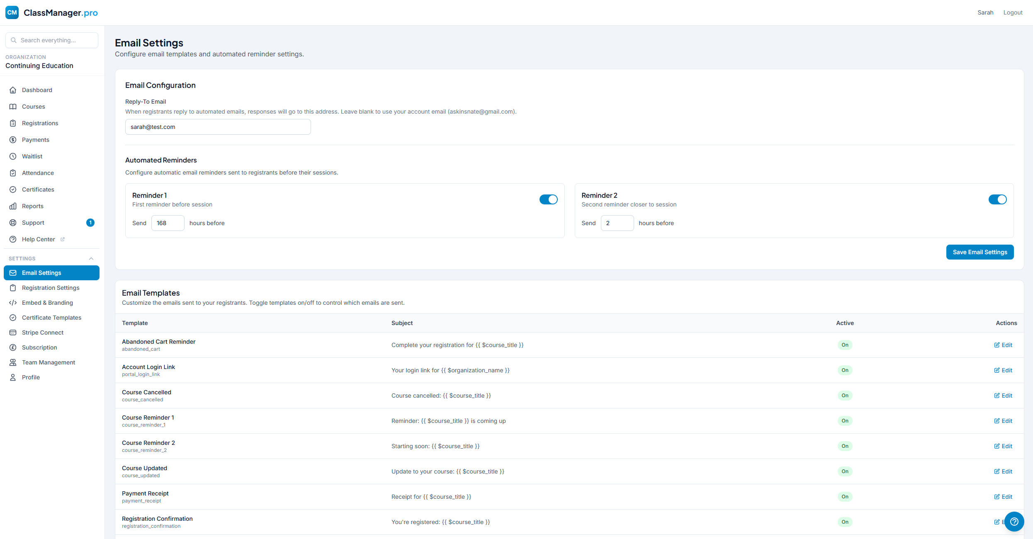Screen dimensions: 1033x539
Task: Click the Save Email Settings button
Action: [980, 252]
